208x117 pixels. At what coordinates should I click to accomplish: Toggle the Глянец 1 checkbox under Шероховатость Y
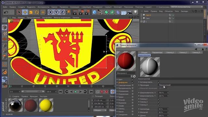click(x=159, y=99)
